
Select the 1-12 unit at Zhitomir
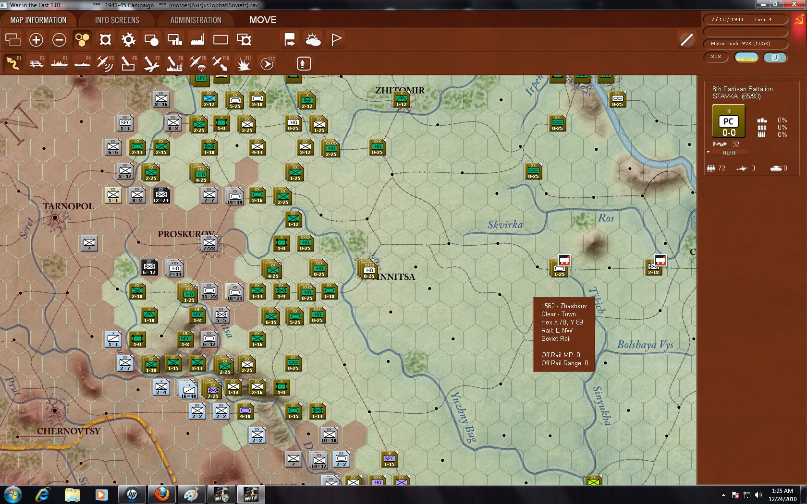tap(401, 99)
